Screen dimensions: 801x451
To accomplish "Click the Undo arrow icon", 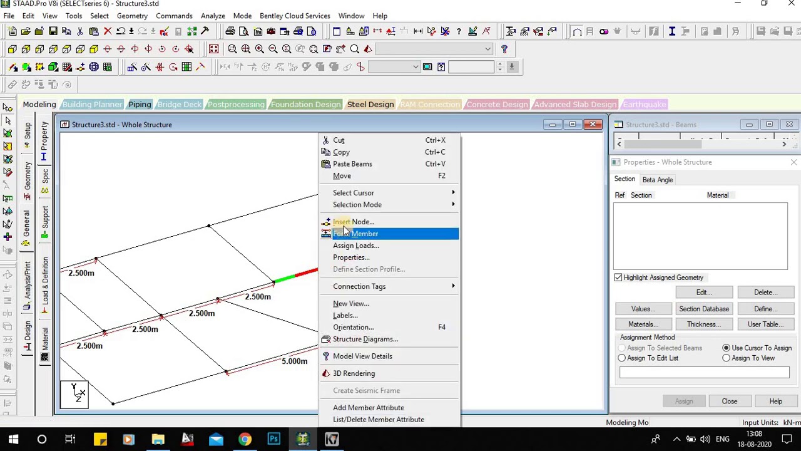I will pyautogui.click(x=121, y=31).
